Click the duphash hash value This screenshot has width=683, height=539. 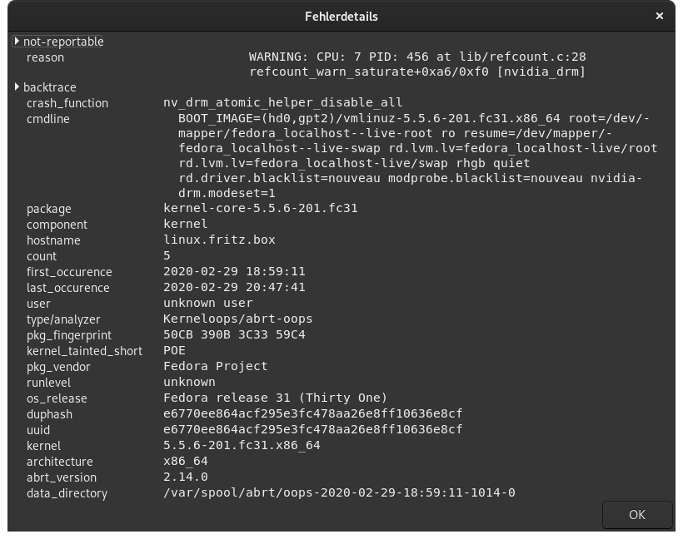pos(312,413)
